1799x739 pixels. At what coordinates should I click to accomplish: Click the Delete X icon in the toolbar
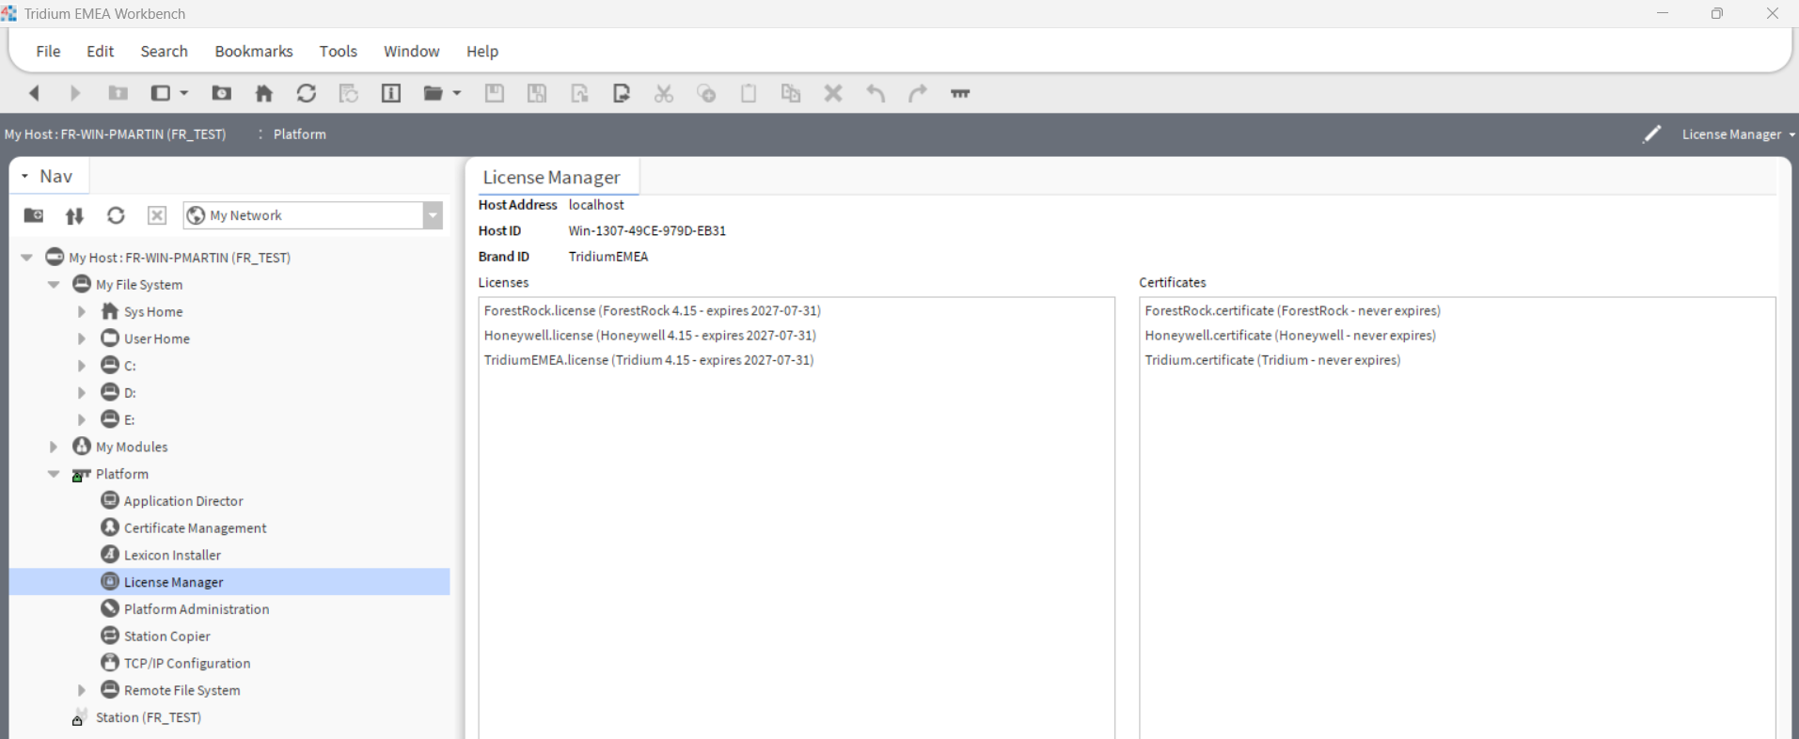(x=833, y=93)
